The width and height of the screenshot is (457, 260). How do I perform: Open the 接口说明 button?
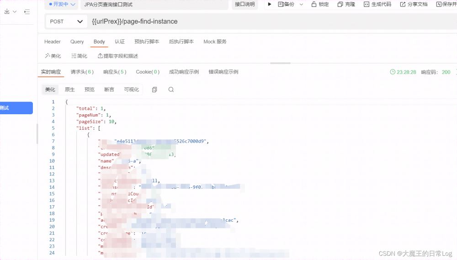tap(245, 4)
